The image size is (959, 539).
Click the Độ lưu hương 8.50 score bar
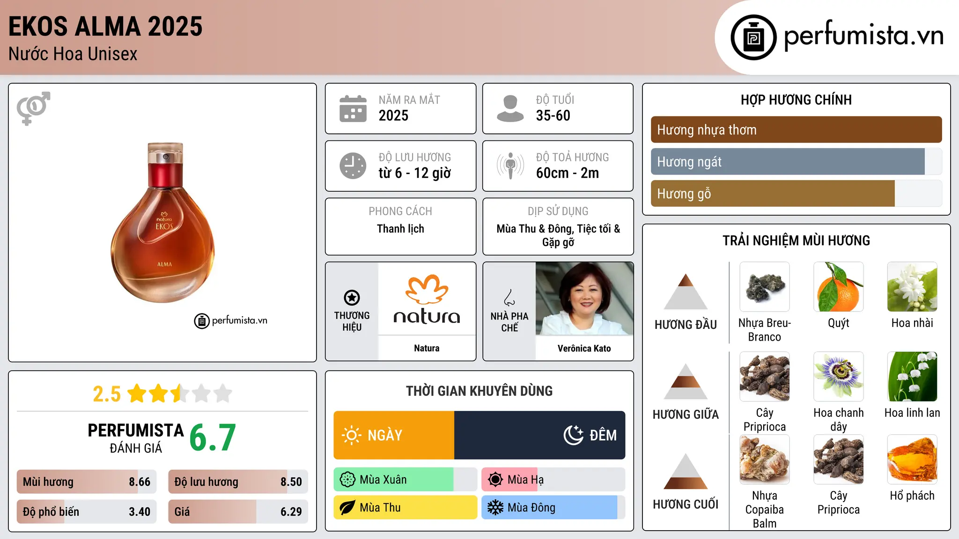pos(238,481)
